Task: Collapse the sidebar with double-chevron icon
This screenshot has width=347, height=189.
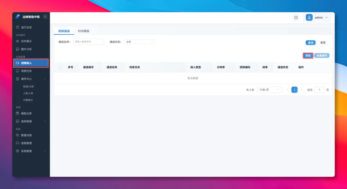Action: pyautogui.click(x=45, y=17)
